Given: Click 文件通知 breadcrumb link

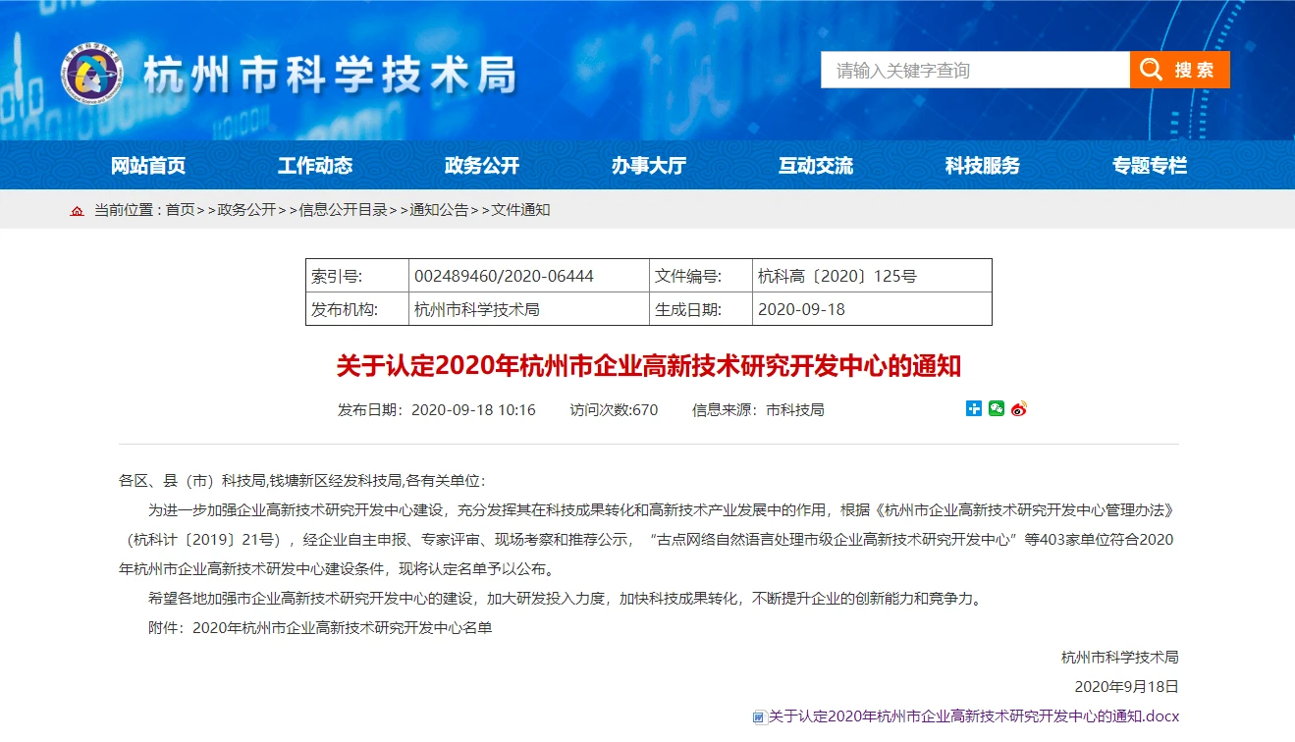Looking at the screenshot, I should (520, 210).
